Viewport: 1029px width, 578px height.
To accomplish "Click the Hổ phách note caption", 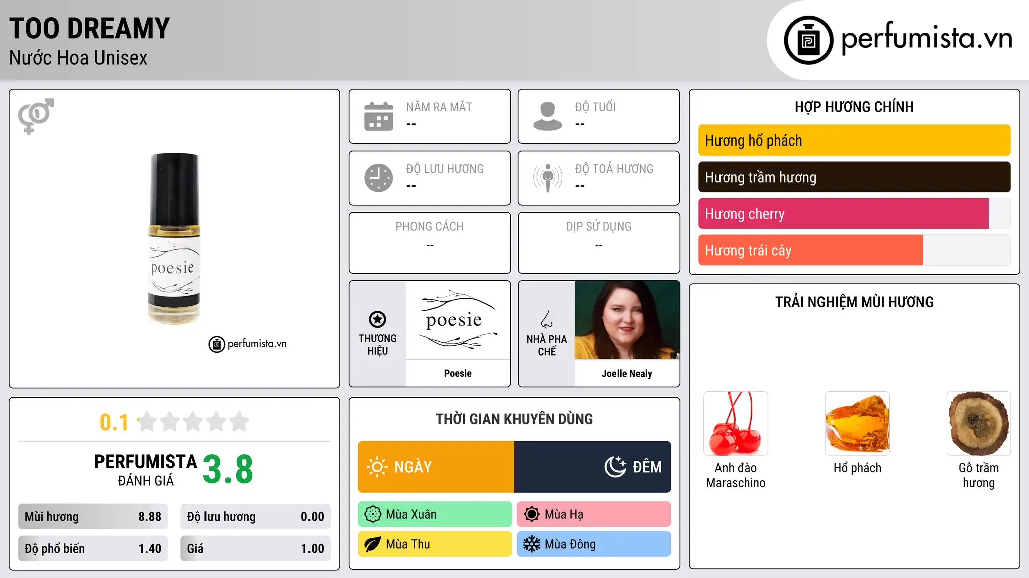I will click(x=857, y=468).
